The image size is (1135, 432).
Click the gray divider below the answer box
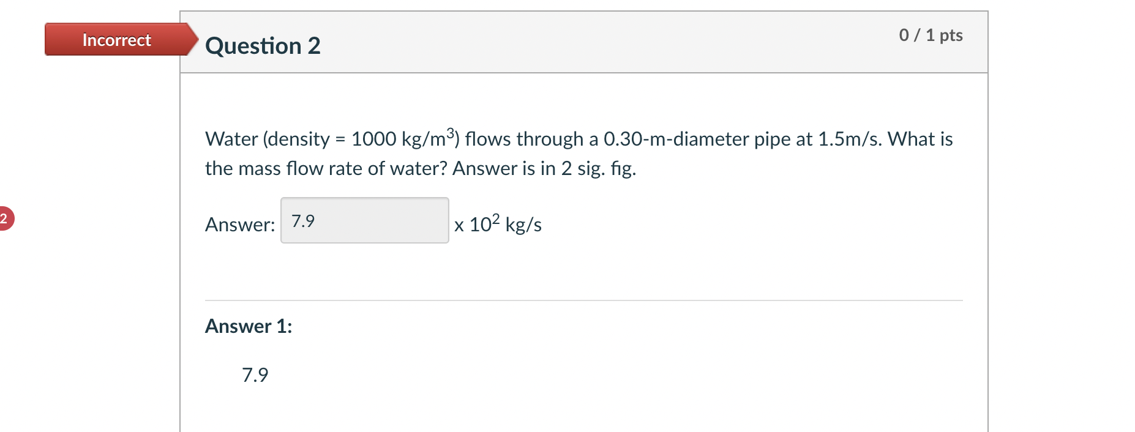pos(582,300)
